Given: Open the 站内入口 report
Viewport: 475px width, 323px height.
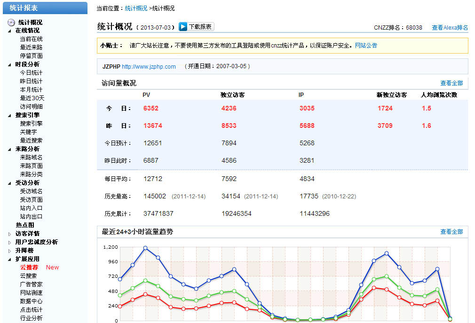Looking at the screenshot, I should (31, 209).
